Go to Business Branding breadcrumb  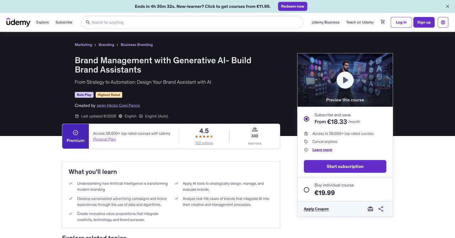click(x=137, y=45)
